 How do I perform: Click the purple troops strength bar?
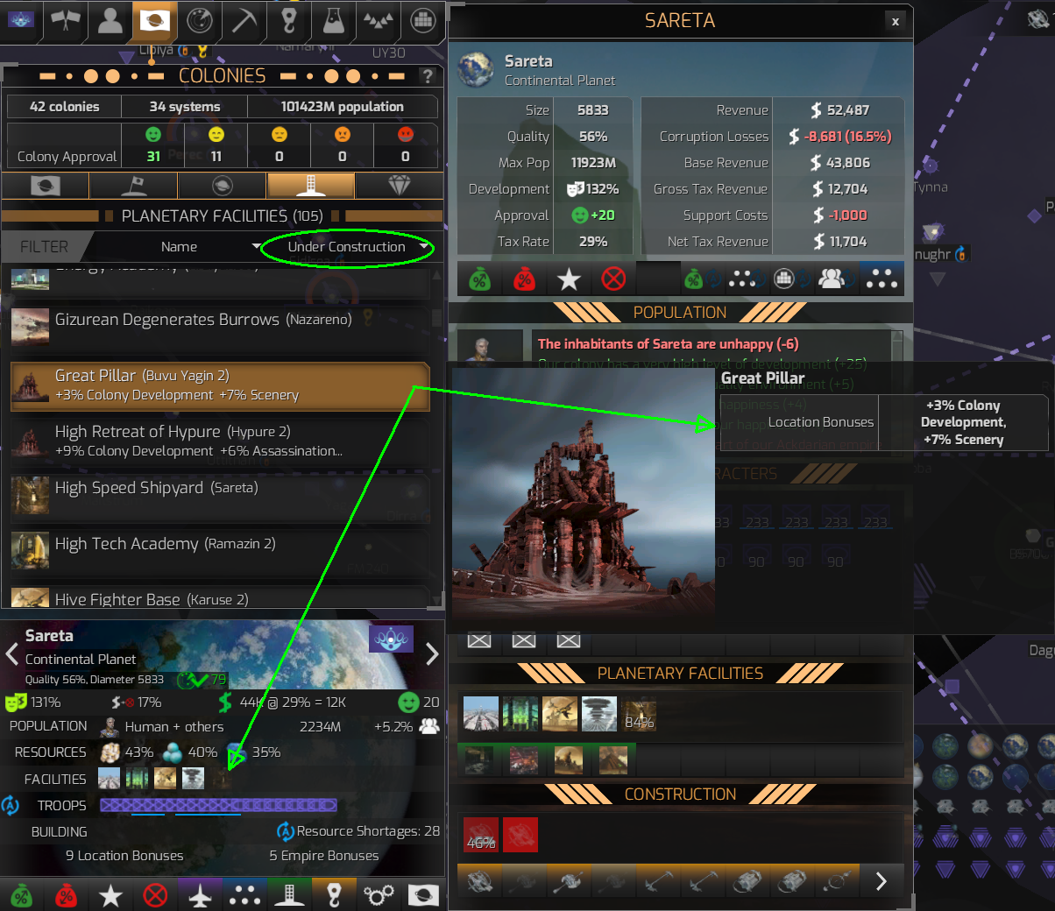pyautogui.click(x=218, y=805)
